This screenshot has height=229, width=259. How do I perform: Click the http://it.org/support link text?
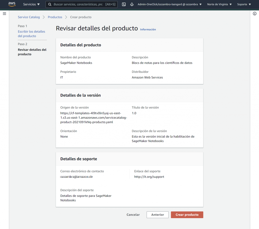pyautogui.click(x=149, y=177)
